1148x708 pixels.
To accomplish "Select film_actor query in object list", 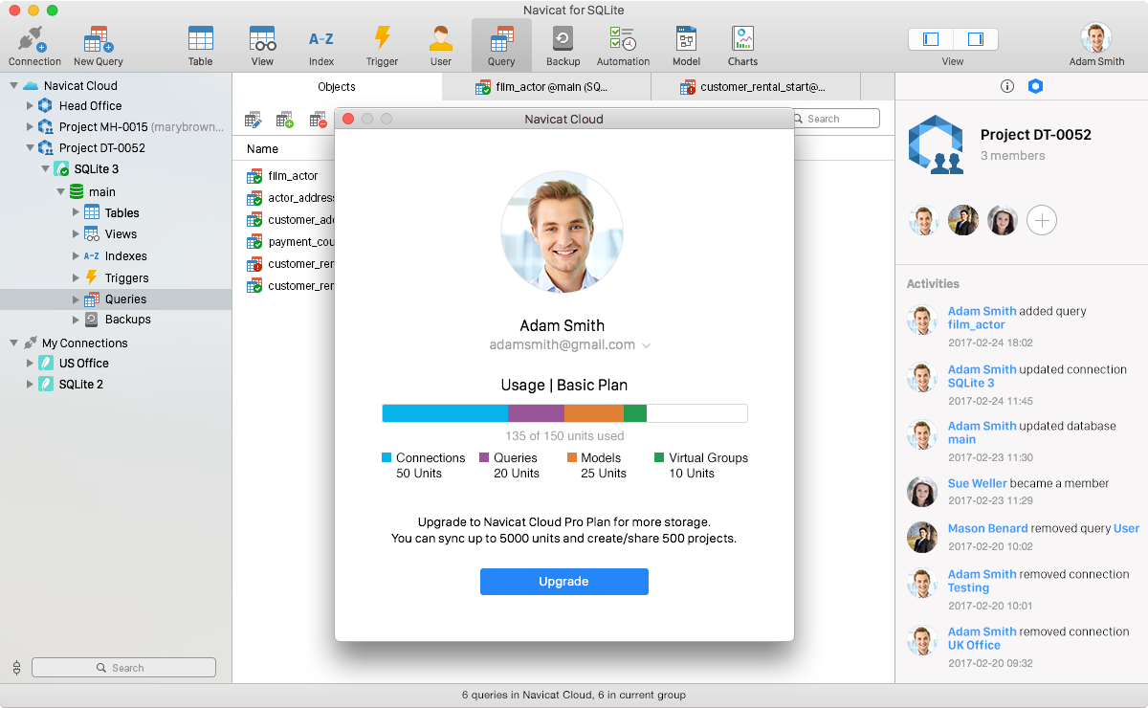I will click(292, 176).
